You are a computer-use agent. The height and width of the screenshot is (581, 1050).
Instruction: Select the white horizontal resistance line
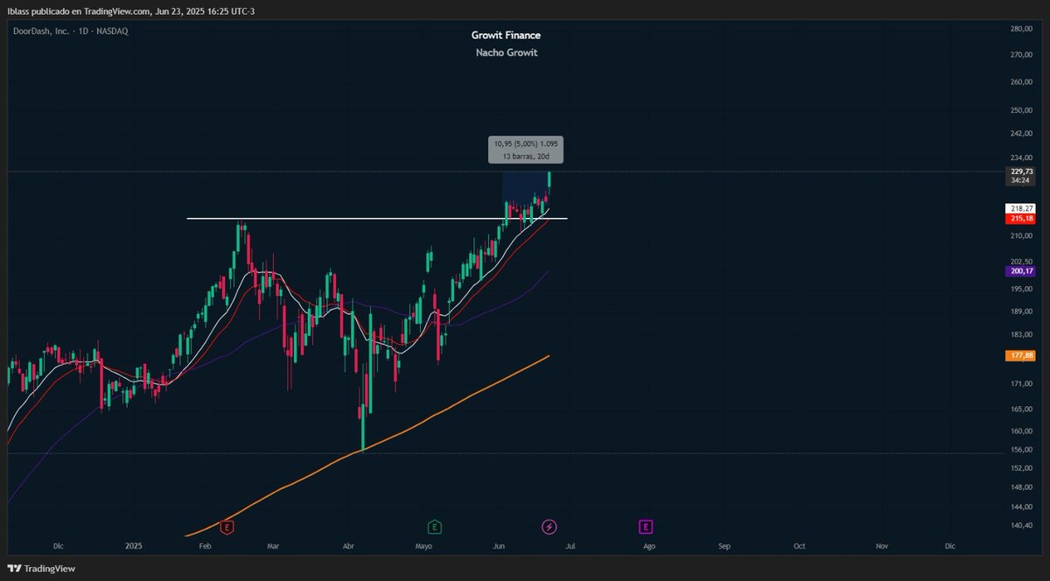[377, 218]
